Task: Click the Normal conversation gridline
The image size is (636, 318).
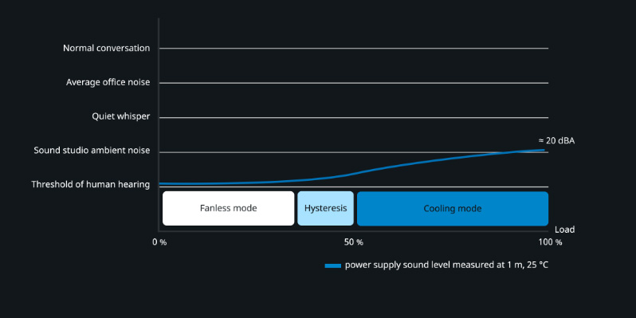Action: [x=354, y=49]
